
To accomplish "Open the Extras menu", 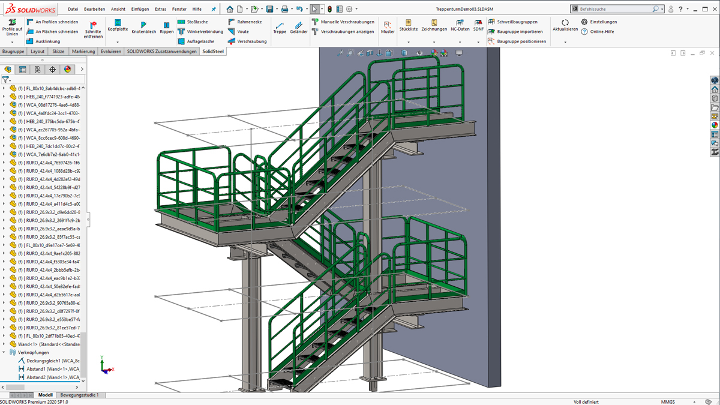I will [x=160, y=10].
